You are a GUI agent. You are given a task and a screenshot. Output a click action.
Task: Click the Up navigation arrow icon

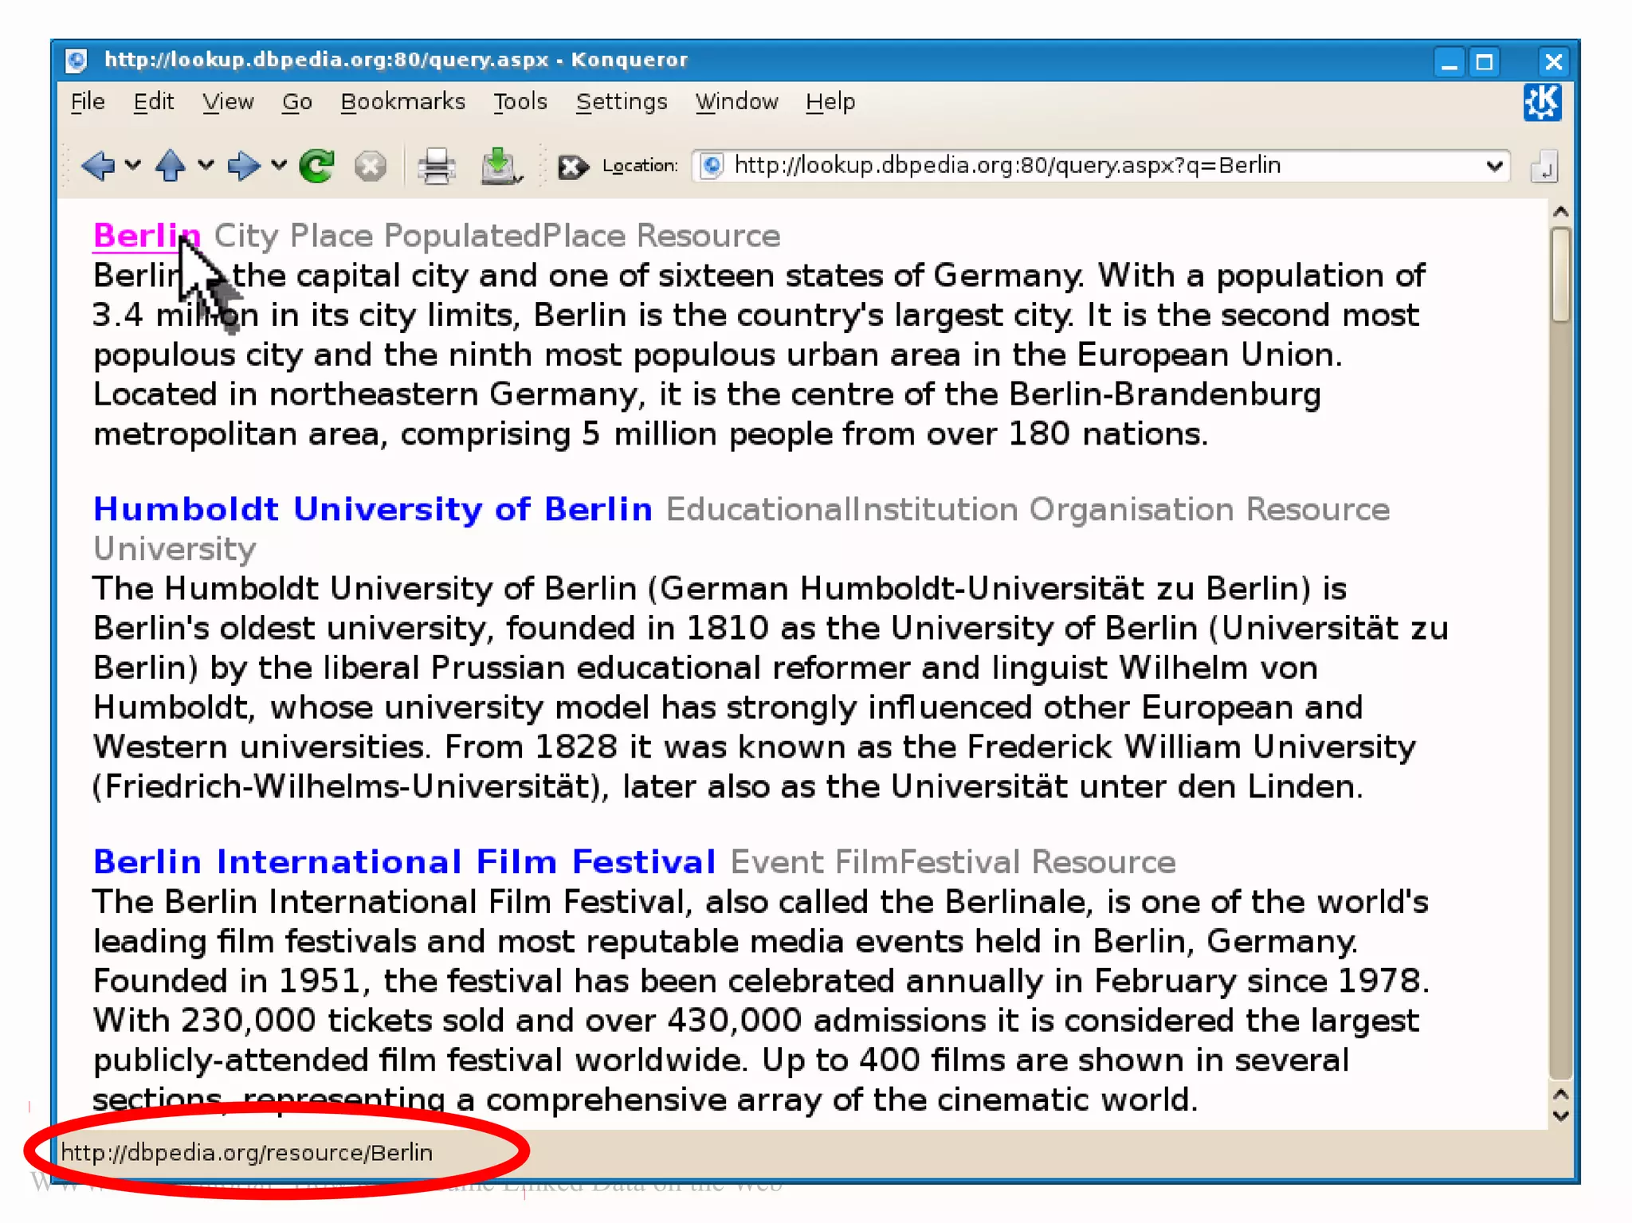pyautogui.click(x=170, y=166)
